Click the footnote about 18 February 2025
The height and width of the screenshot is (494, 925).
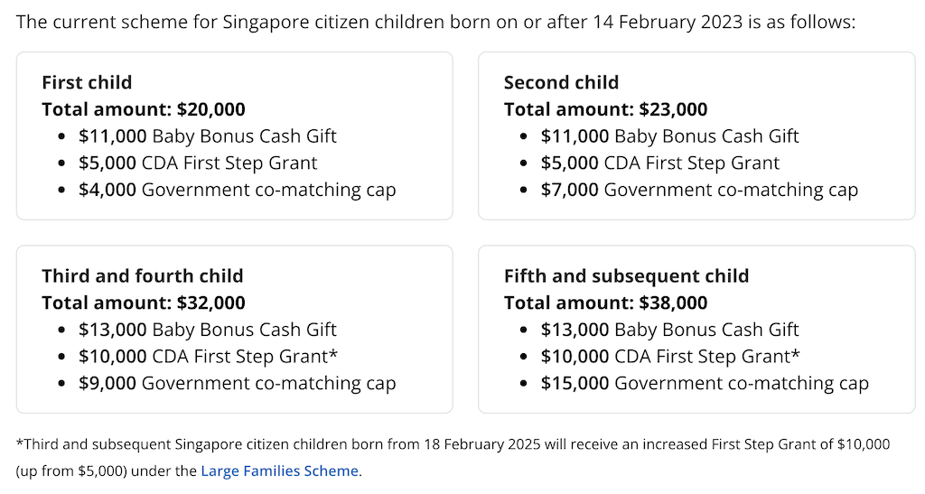coord(453,458)
